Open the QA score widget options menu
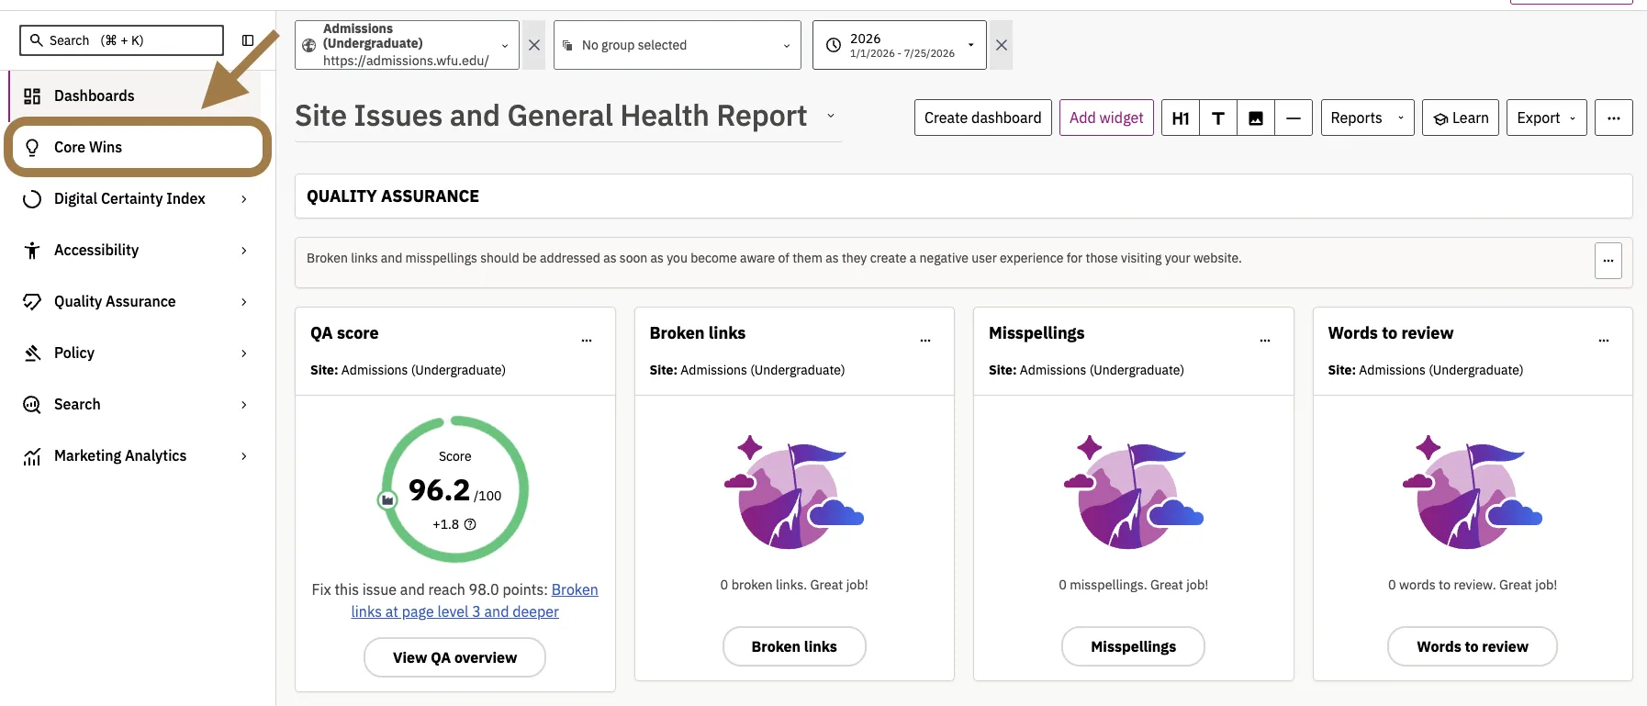This screenshot has width=1647, height=706. [587, 341]
